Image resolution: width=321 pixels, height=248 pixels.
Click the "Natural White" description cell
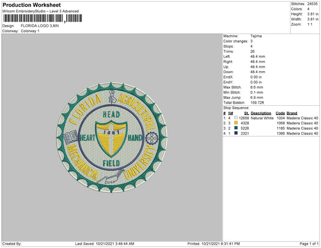pos(262,118)
